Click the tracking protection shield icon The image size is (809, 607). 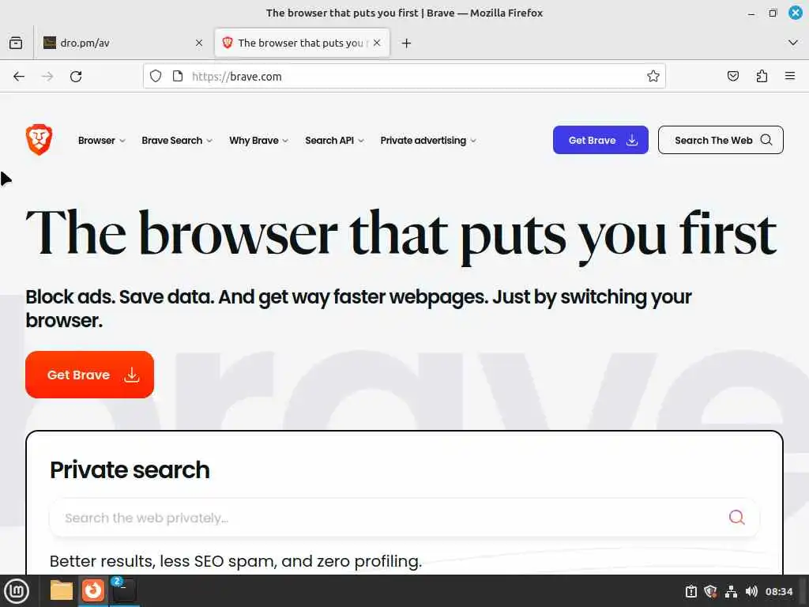tap(156, 77)
